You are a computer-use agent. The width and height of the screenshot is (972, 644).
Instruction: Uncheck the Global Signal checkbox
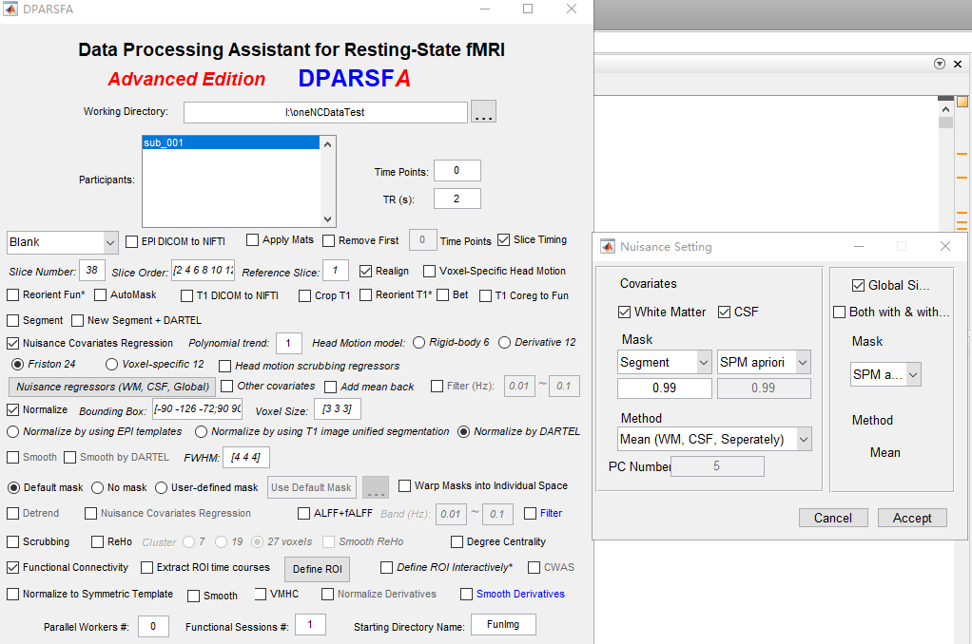pyautogui.click(x=858, y=286)
